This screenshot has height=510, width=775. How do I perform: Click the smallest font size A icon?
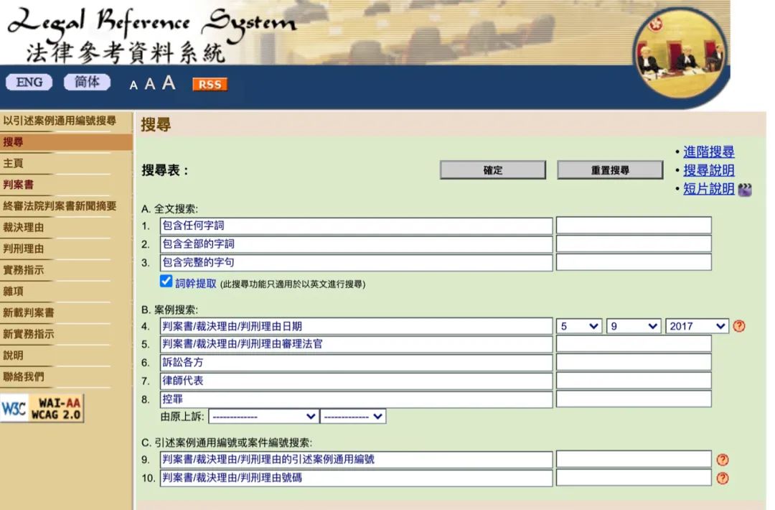pos(133,85)
